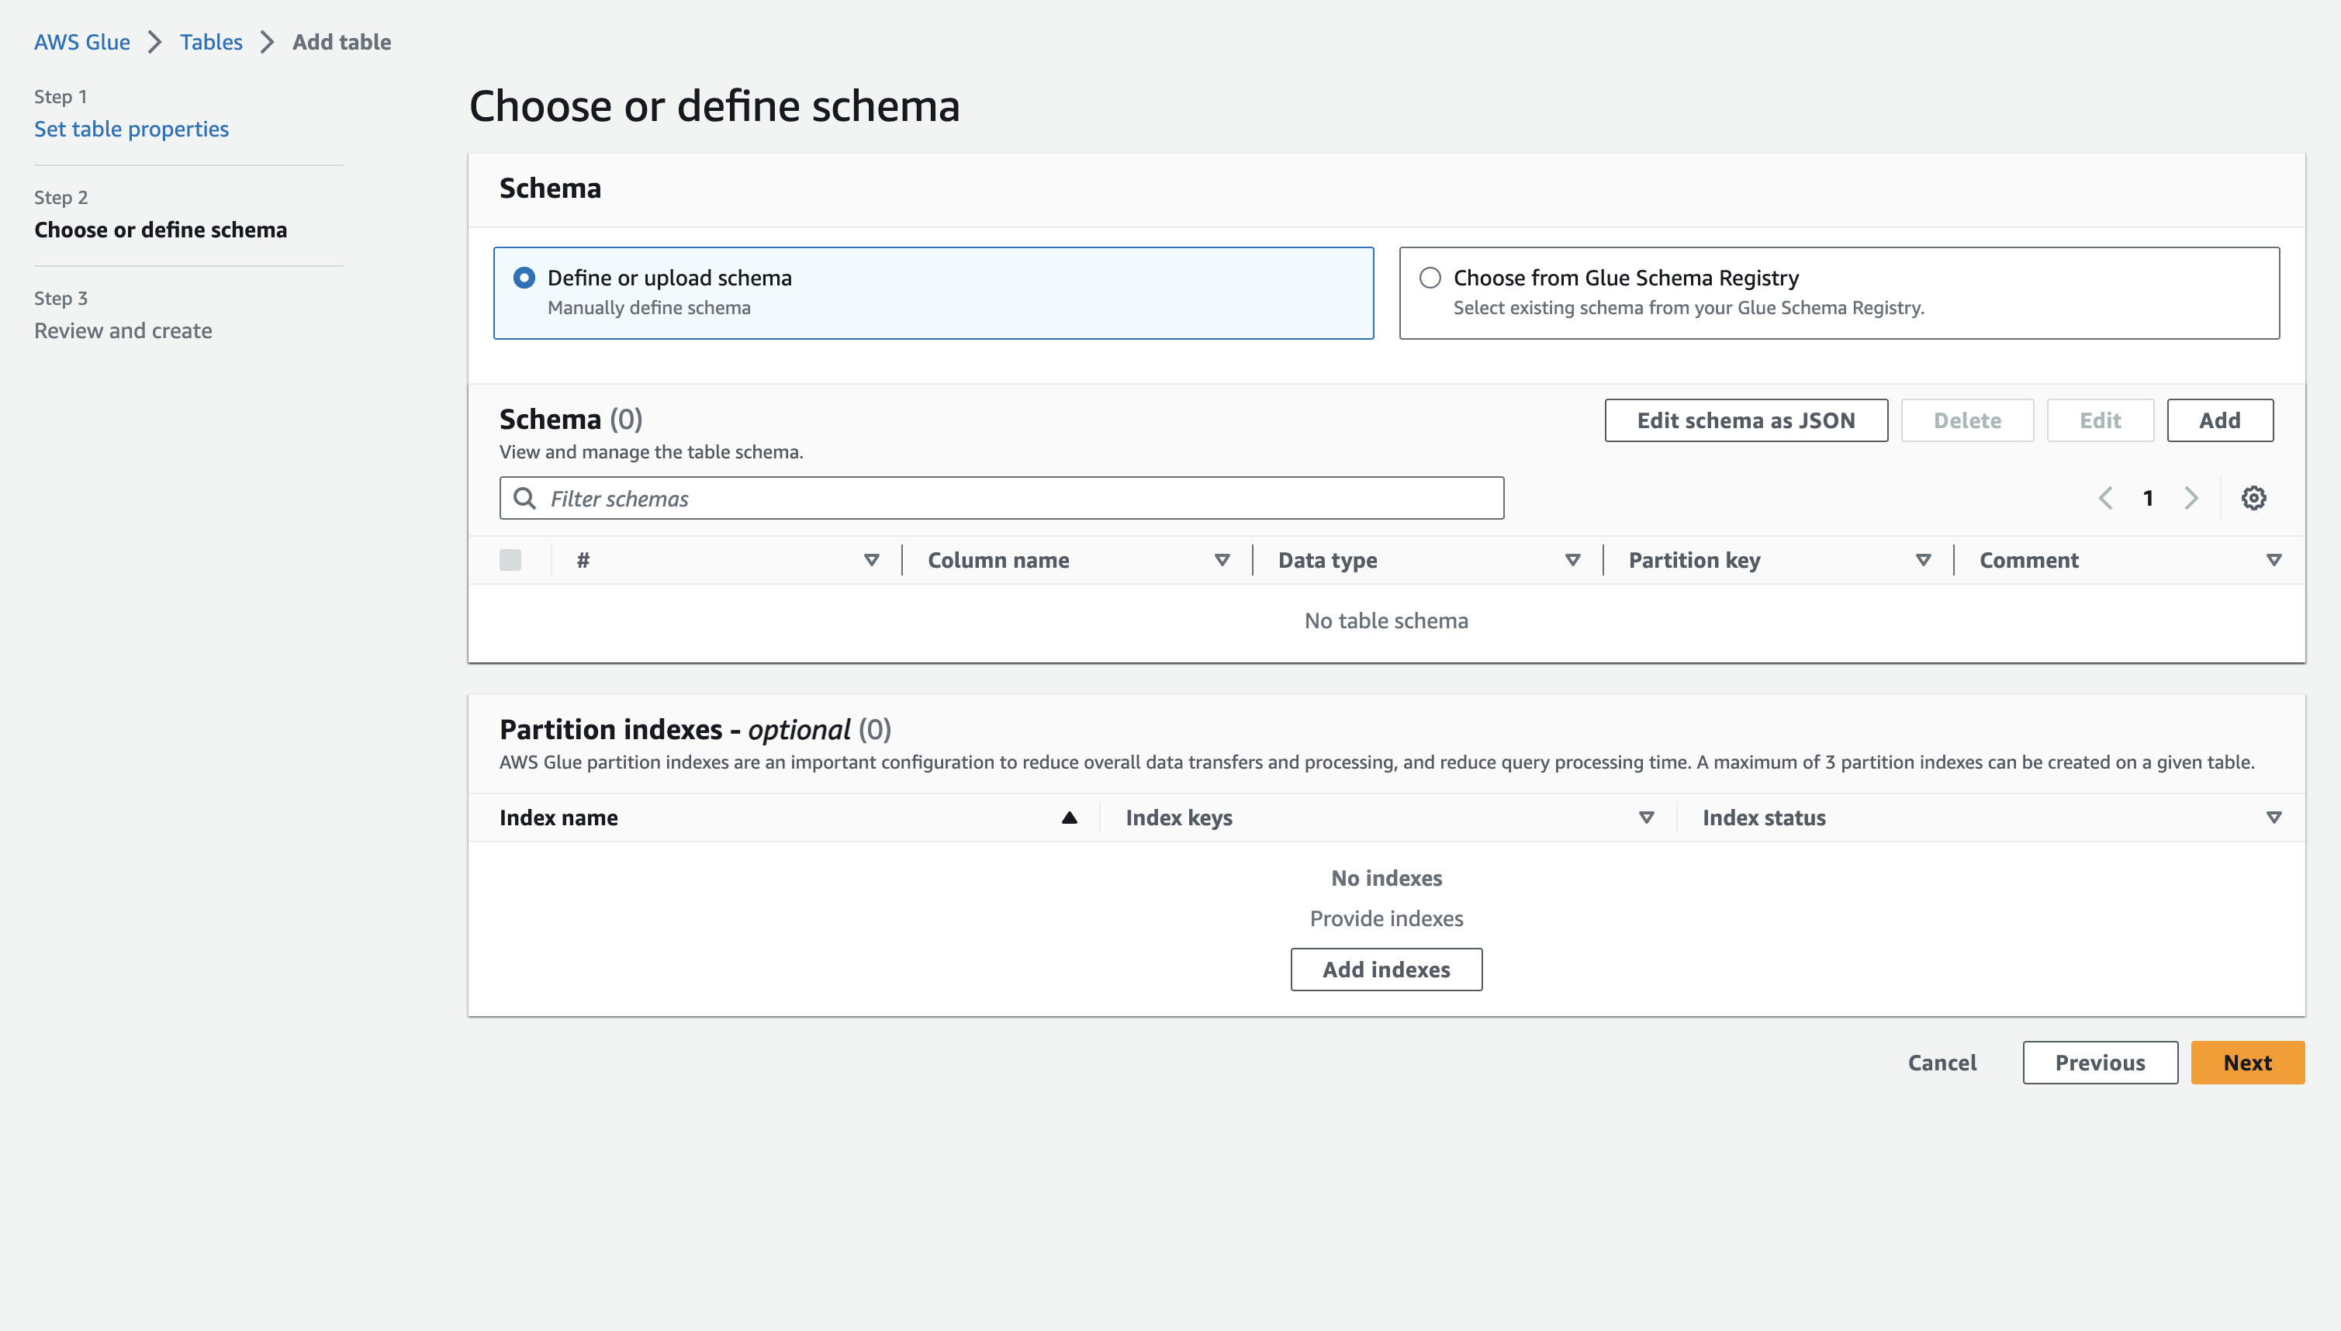Sort by Data type header arrow
Screen dimensions: 2341x1331
pyautogui.click(x=1572, y=560)
